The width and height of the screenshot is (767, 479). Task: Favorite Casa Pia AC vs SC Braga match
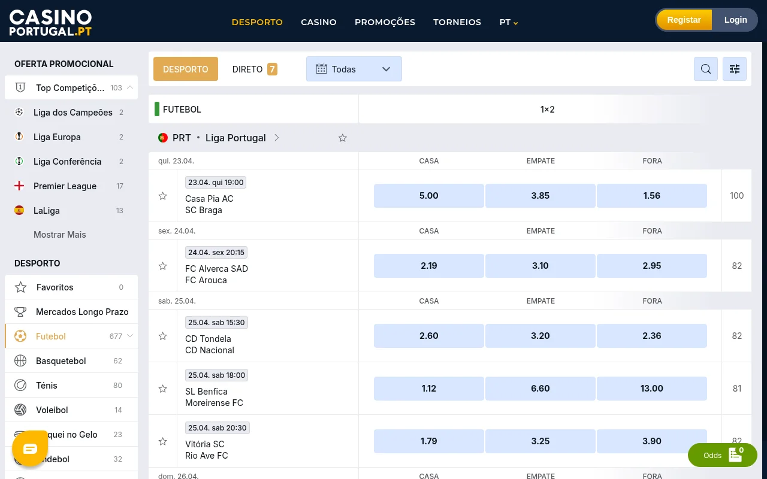pyautogui.click(x=162, y=196)
